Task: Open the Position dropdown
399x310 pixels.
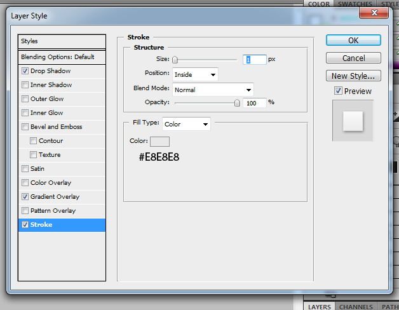Action: 195,74
